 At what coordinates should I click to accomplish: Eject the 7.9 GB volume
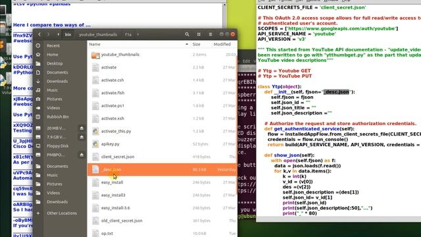point(82,137)
